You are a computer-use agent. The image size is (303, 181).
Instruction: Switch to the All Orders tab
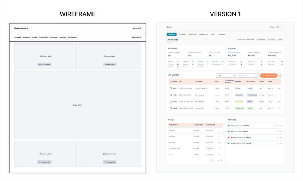click(x=182, y=35)
